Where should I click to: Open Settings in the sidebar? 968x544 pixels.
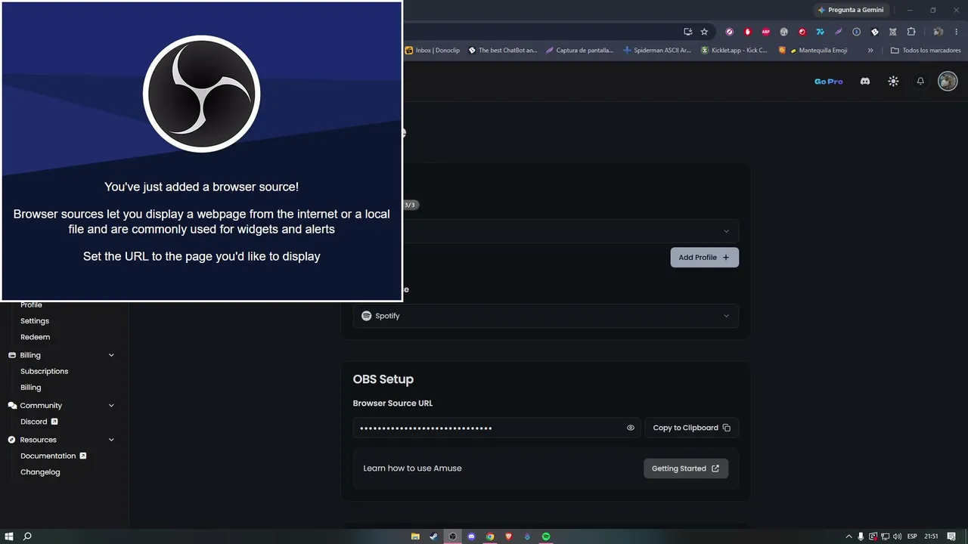point(35,321)
